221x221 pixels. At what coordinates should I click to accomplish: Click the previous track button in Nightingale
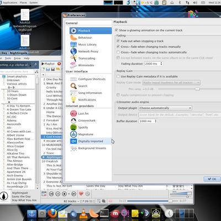coord(51,194)
